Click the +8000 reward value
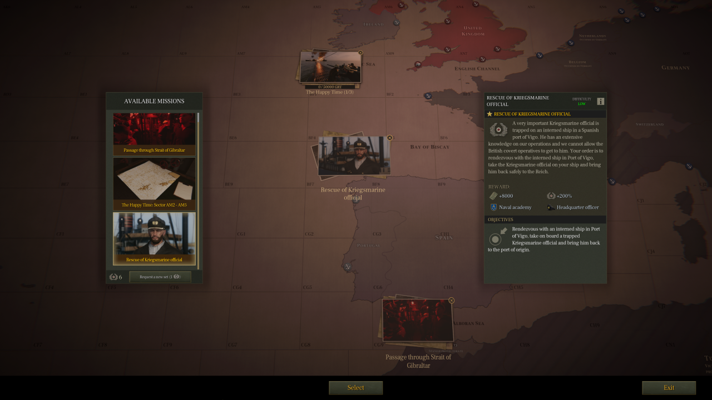The image size is (712, 400). (506, 196)
